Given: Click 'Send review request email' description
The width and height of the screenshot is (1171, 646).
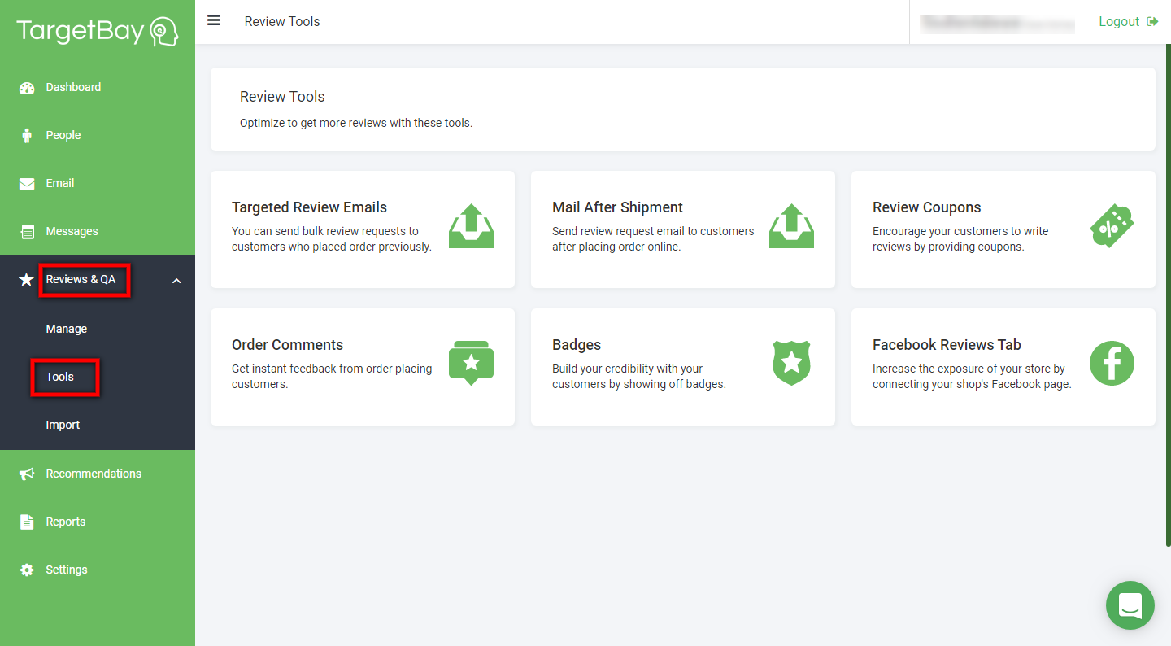Looking at the screenshot, I should 653,239.
